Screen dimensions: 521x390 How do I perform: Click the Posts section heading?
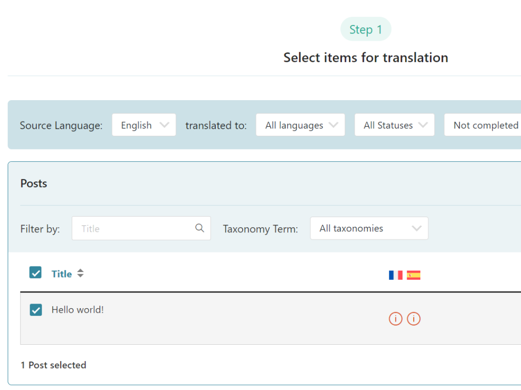click(34, 184)
